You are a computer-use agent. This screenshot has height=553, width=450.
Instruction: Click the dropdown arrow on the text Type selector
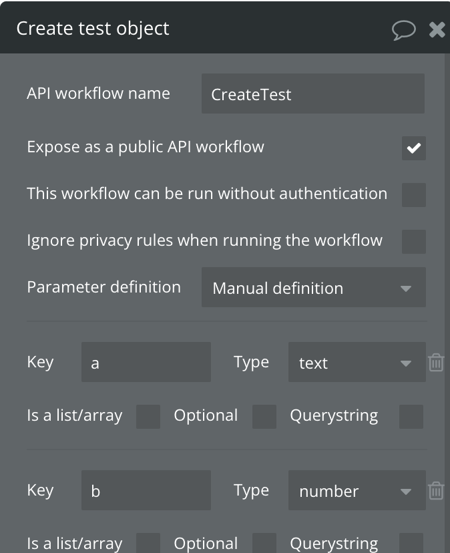coord(407,363)
